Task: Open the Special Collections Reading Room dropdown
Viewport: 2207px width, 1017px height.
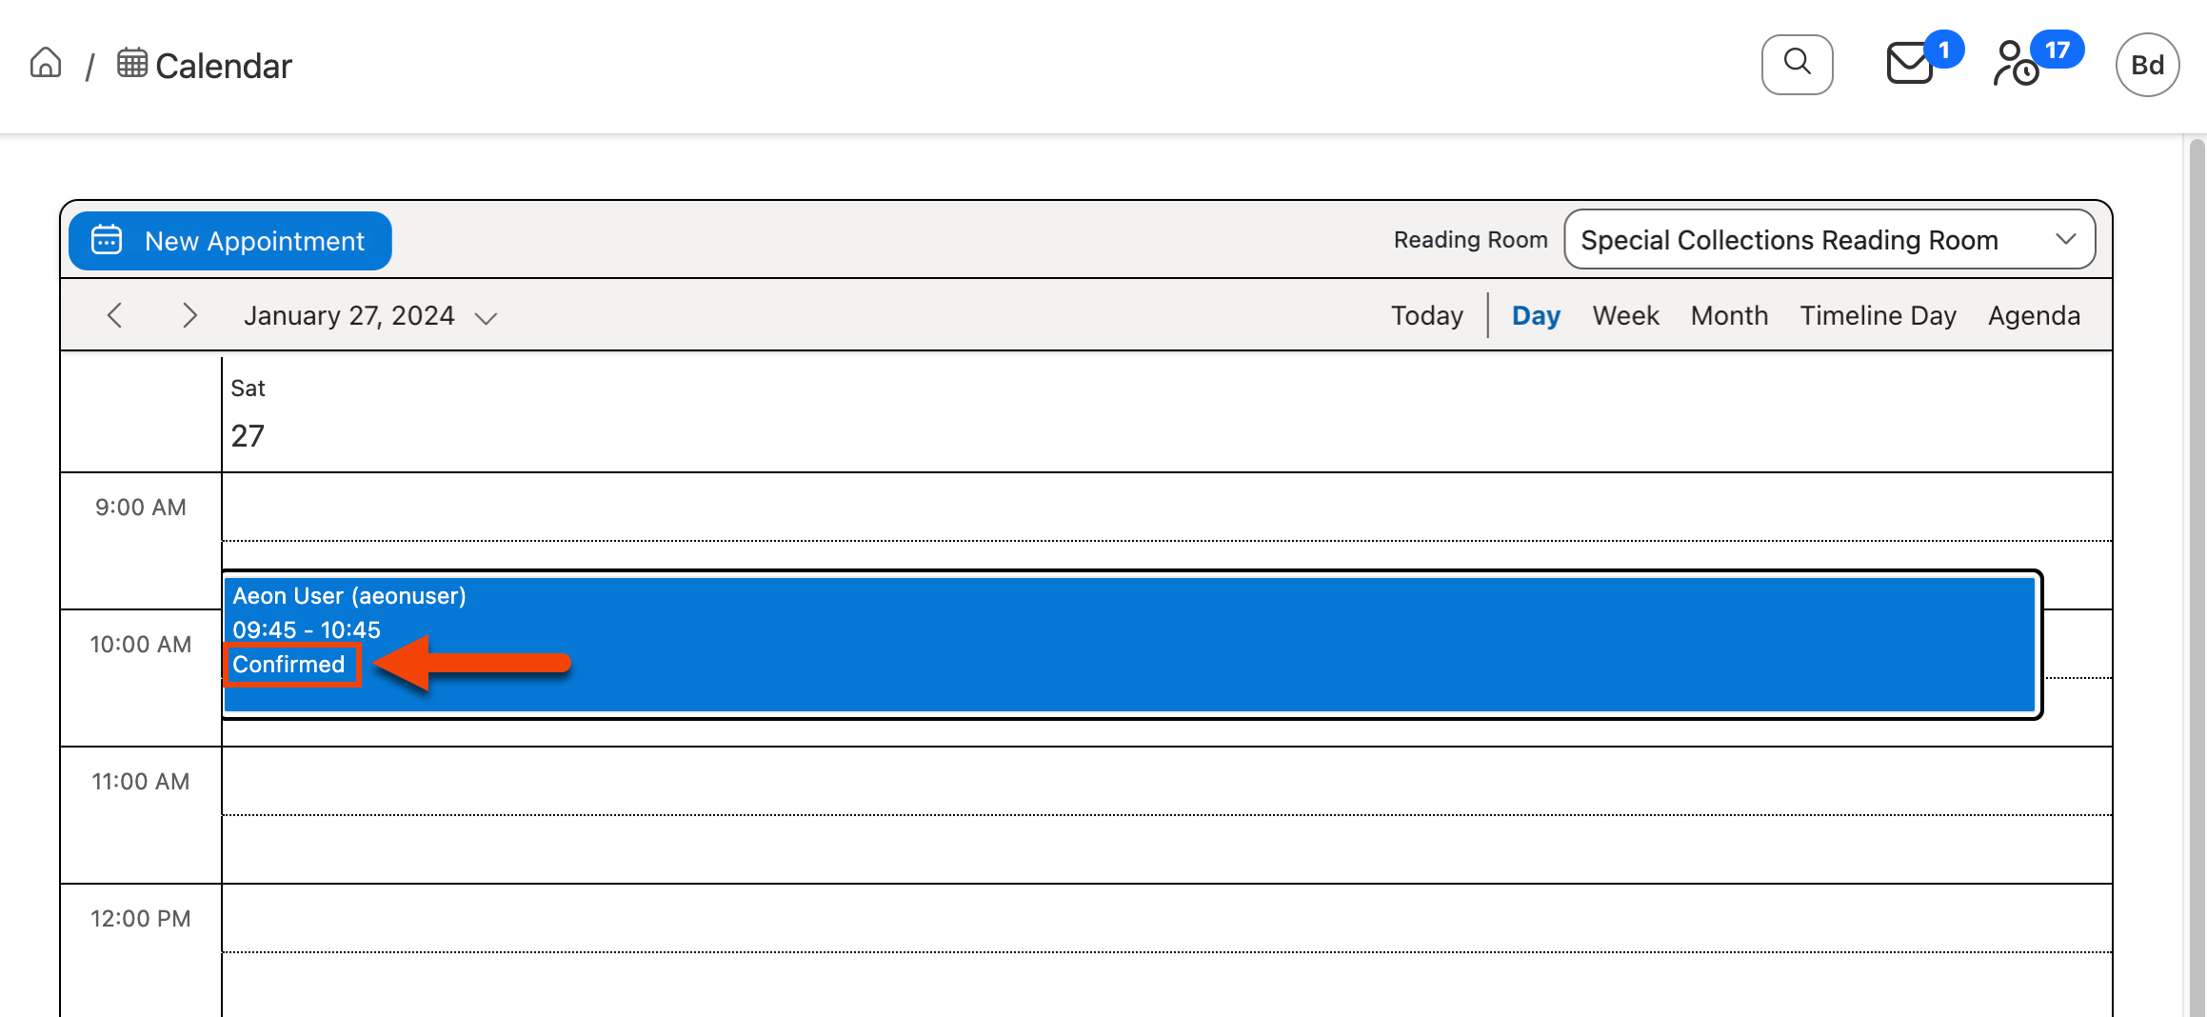Action: point(1829,239)
